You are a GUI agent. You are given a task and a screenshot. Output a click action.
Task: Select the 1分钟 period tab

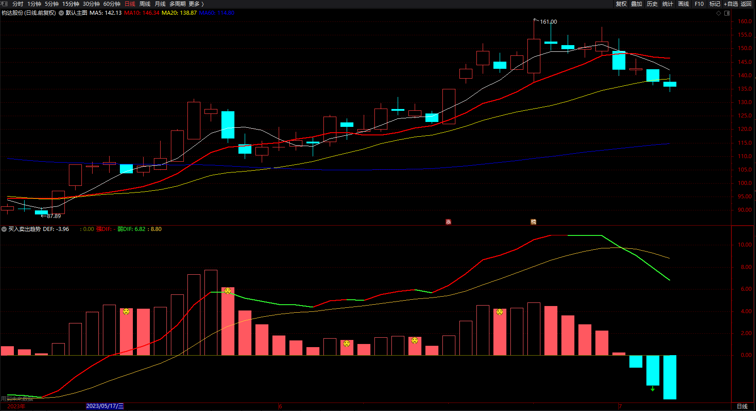(x=34, y=4)
